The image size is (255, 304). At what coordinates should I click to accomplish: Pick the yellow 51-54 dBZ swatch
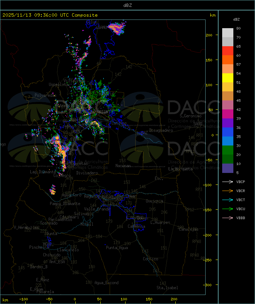coord(228,78)
